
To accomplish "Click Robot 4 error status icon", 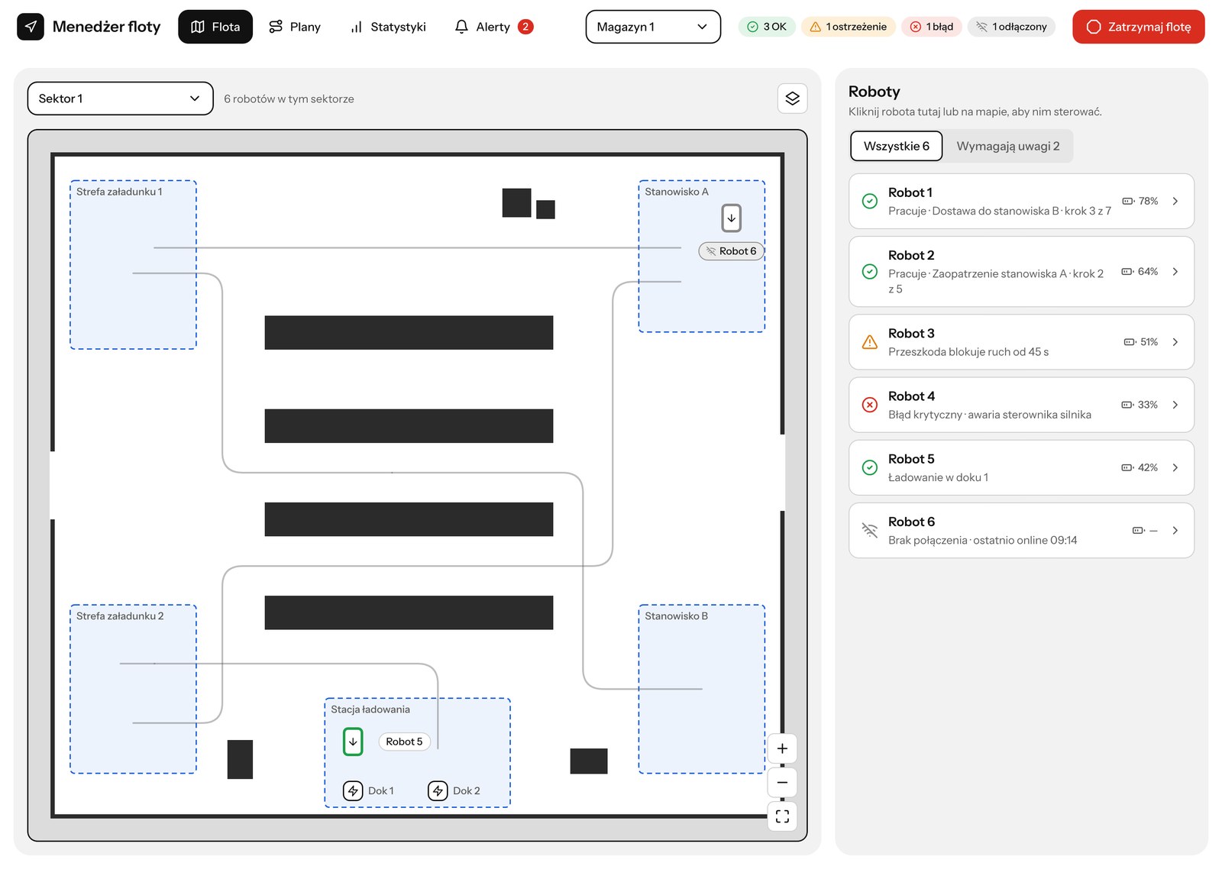I will [869, 405].
